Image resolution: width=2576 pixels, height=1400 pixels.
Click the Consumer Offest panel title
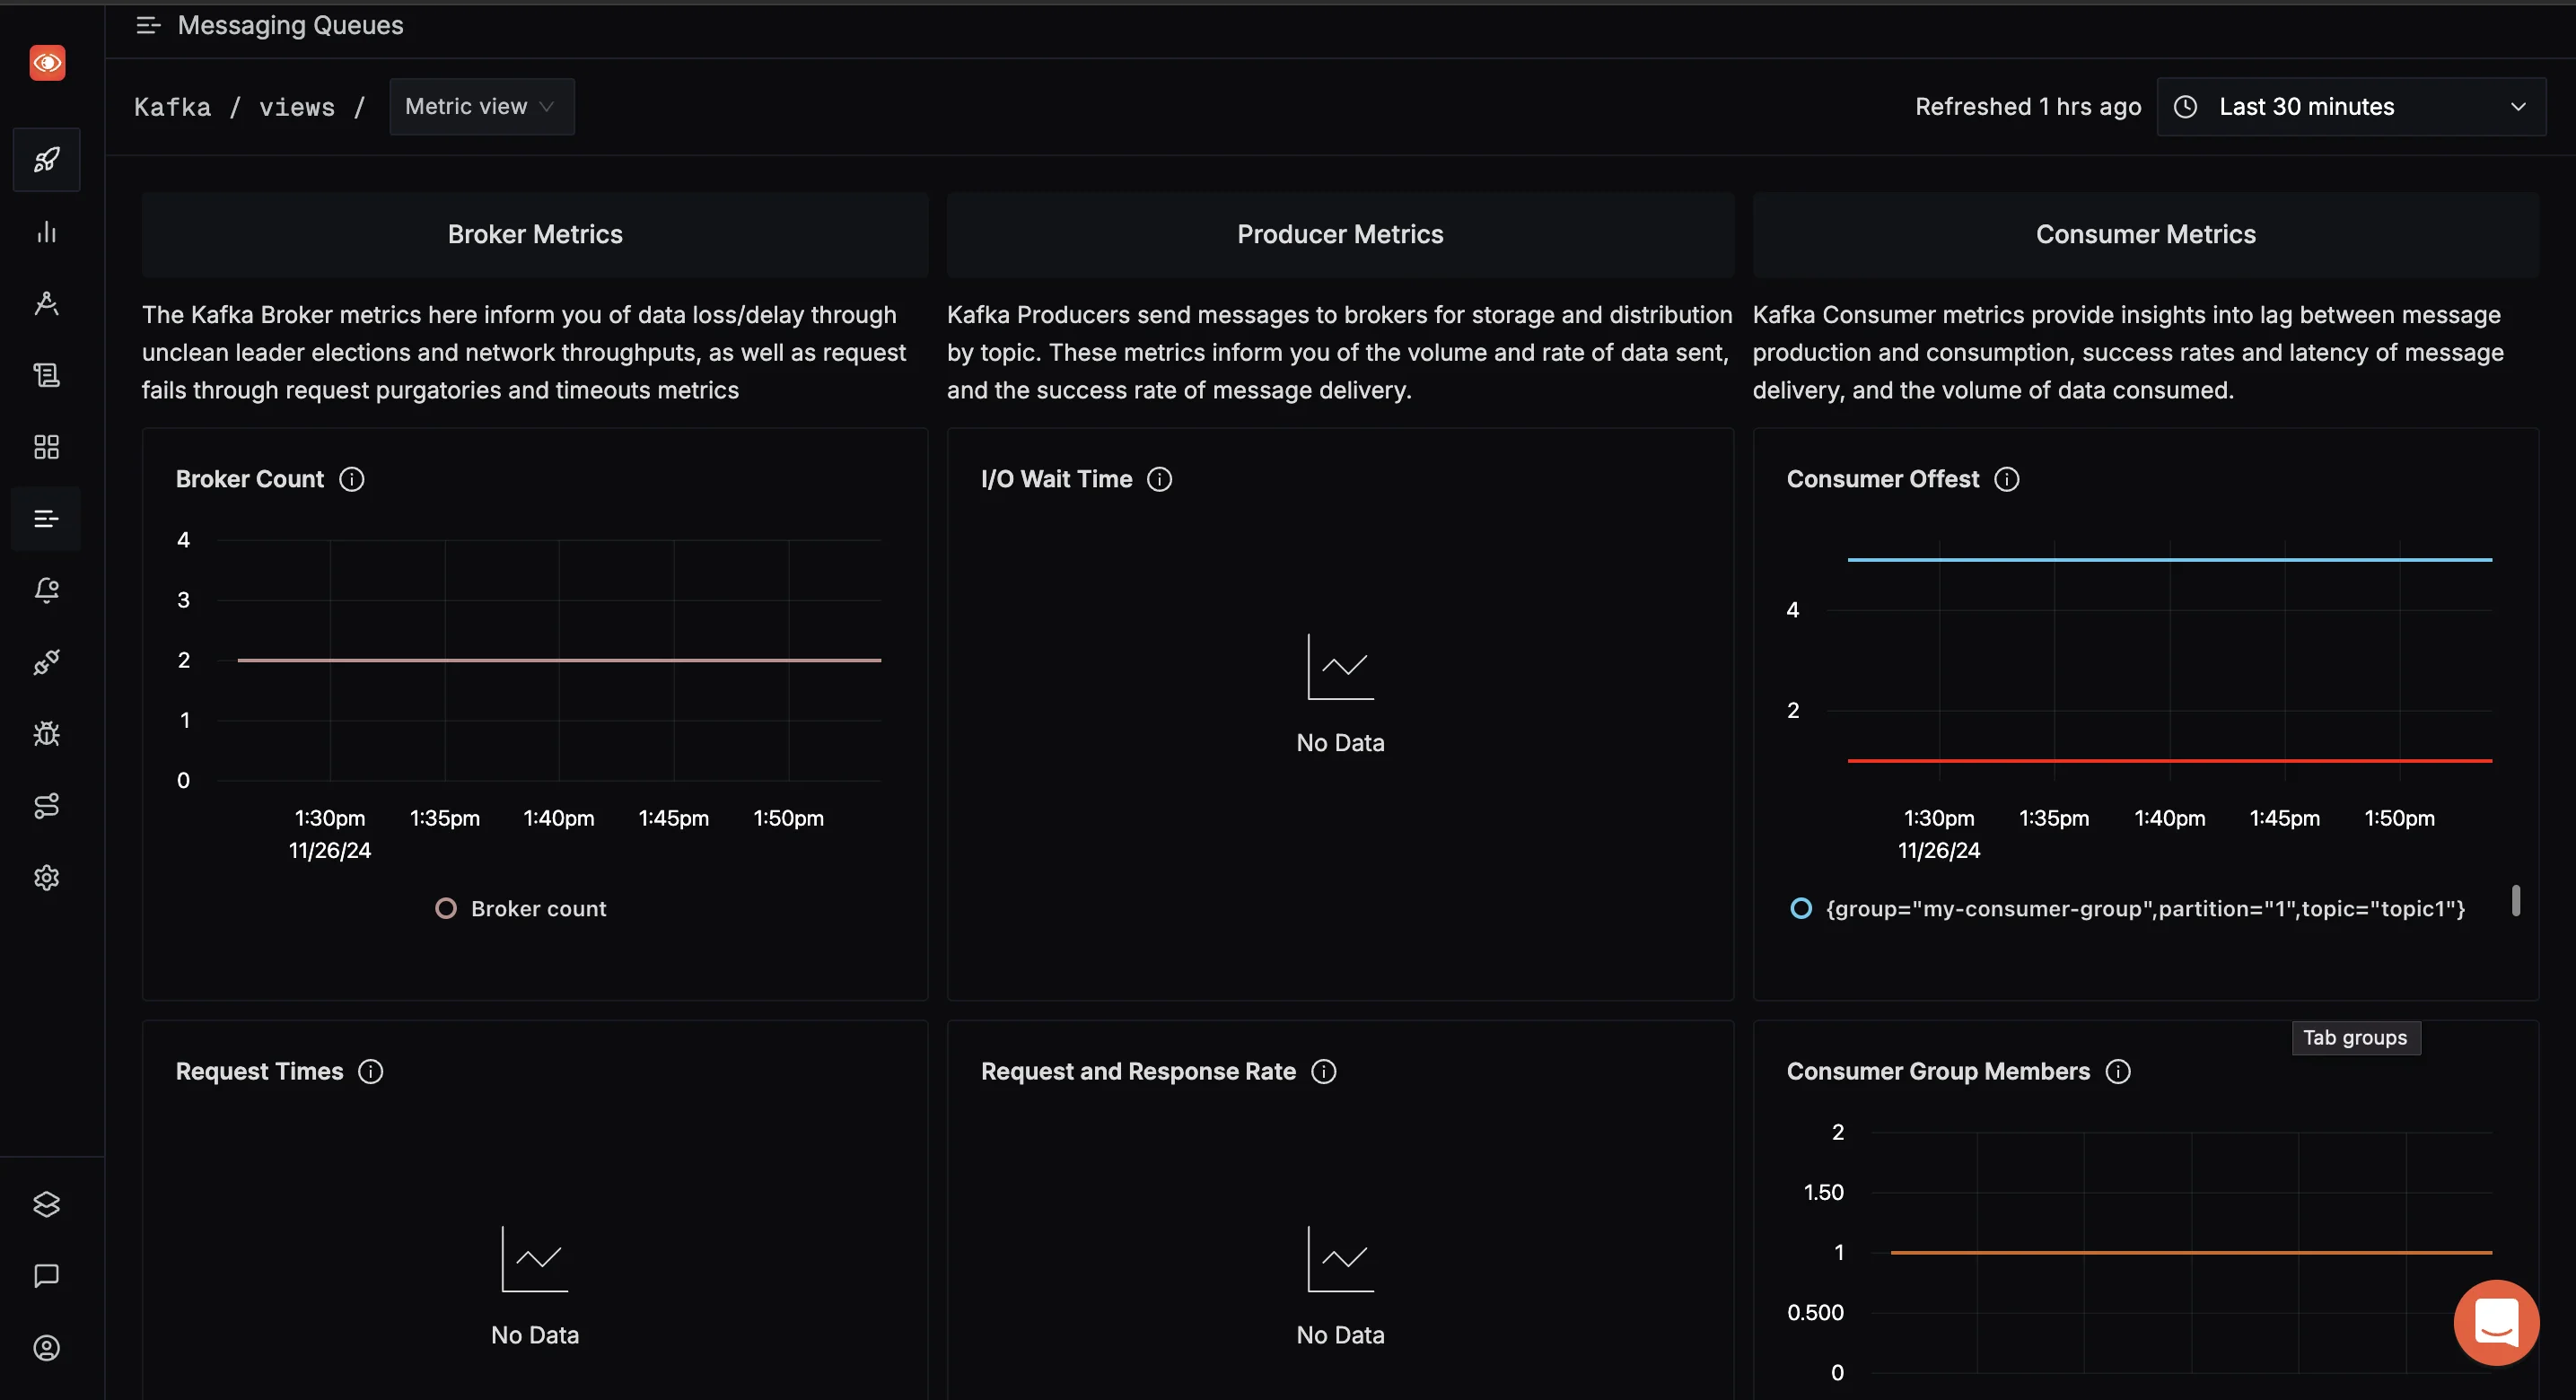(1883, 480)
